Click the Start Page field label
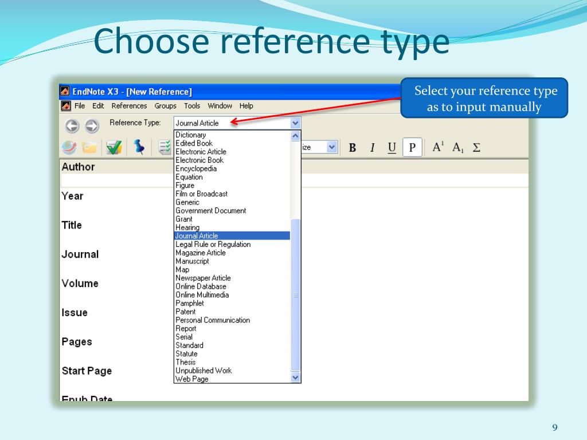The image size is (587, 440). coord(87,371)
